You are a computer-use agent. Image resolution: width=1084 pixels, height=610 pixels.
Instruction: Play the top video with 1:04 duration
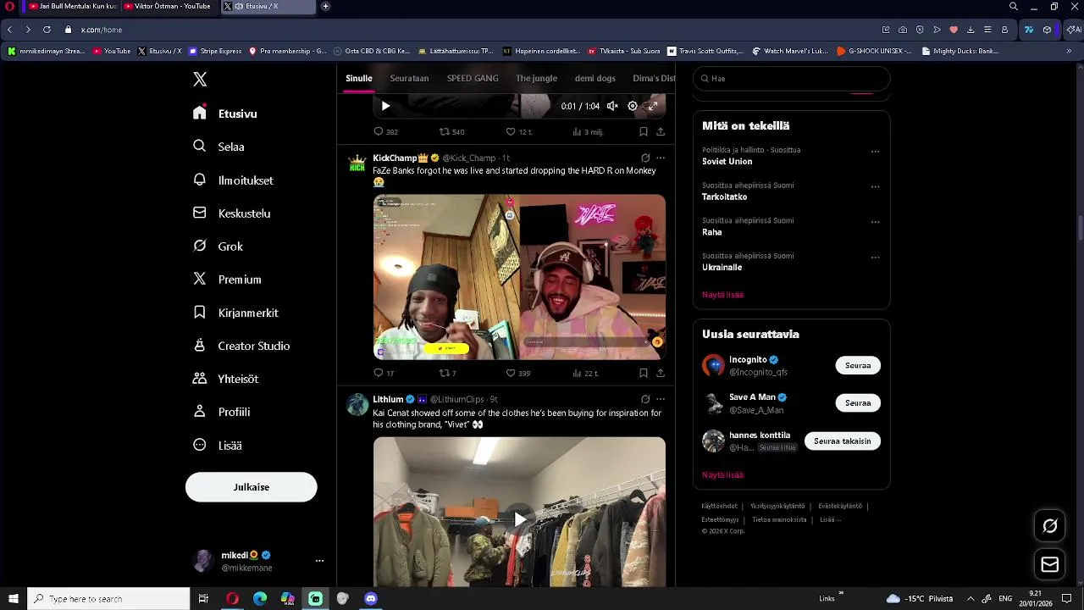point(385,106)
